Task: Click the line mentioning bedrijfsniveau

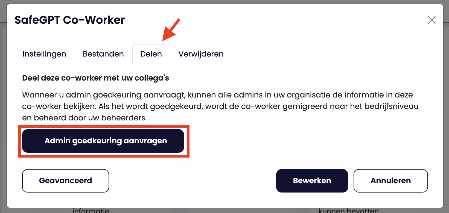Action: tap(220, 106)
